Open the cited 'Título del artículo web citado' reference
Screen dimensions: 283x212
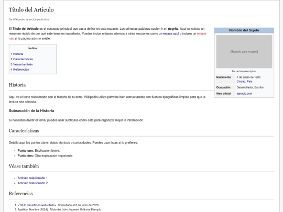pyautogui.click(x=37, y=205)
